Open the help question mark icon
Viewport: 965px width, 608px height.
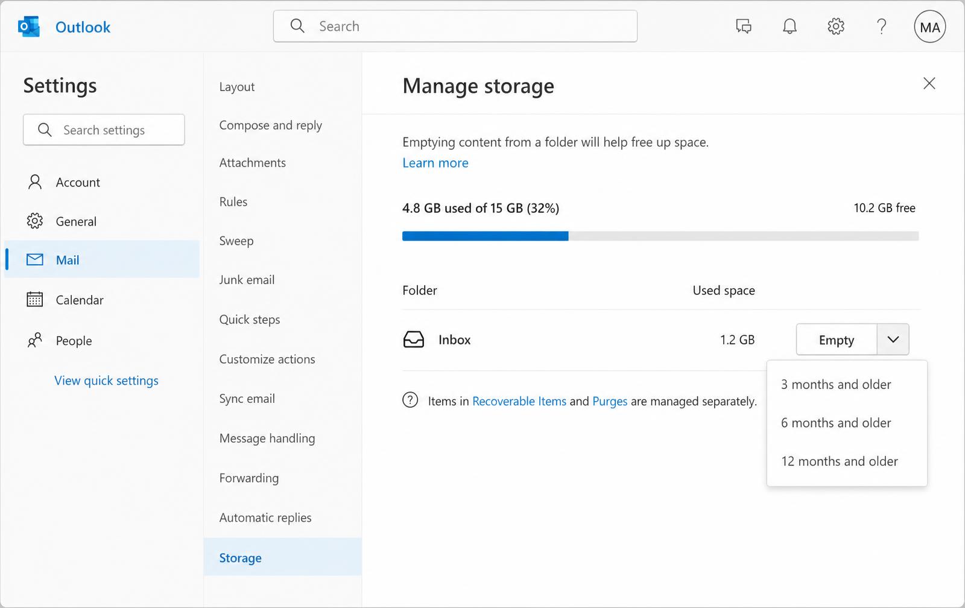pyautogui.click(x=881, y=27)
